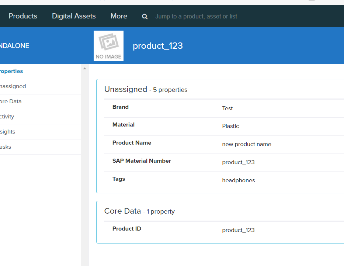Go to Unassigned in the left sidebar
Viewport: 344px width, 266px height.
[13, 86]
